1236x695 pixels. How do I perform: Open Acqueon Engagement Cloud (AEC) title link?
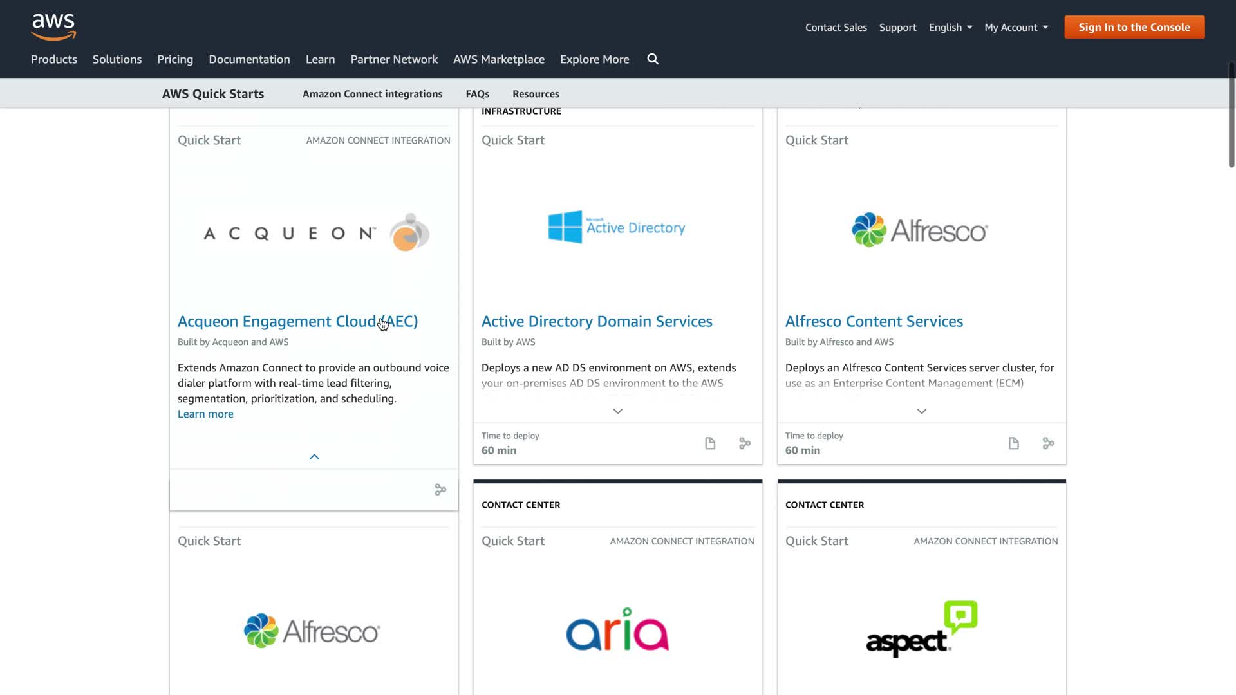[297, 321]
